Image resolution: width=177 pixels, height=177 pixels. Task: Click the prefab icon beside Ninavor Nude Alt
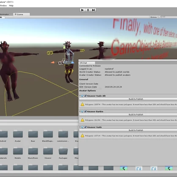[x=83, y=96]
